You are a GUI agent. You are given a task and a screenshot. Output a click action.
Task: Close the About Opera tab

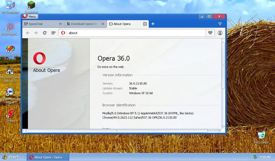point(145,24)
